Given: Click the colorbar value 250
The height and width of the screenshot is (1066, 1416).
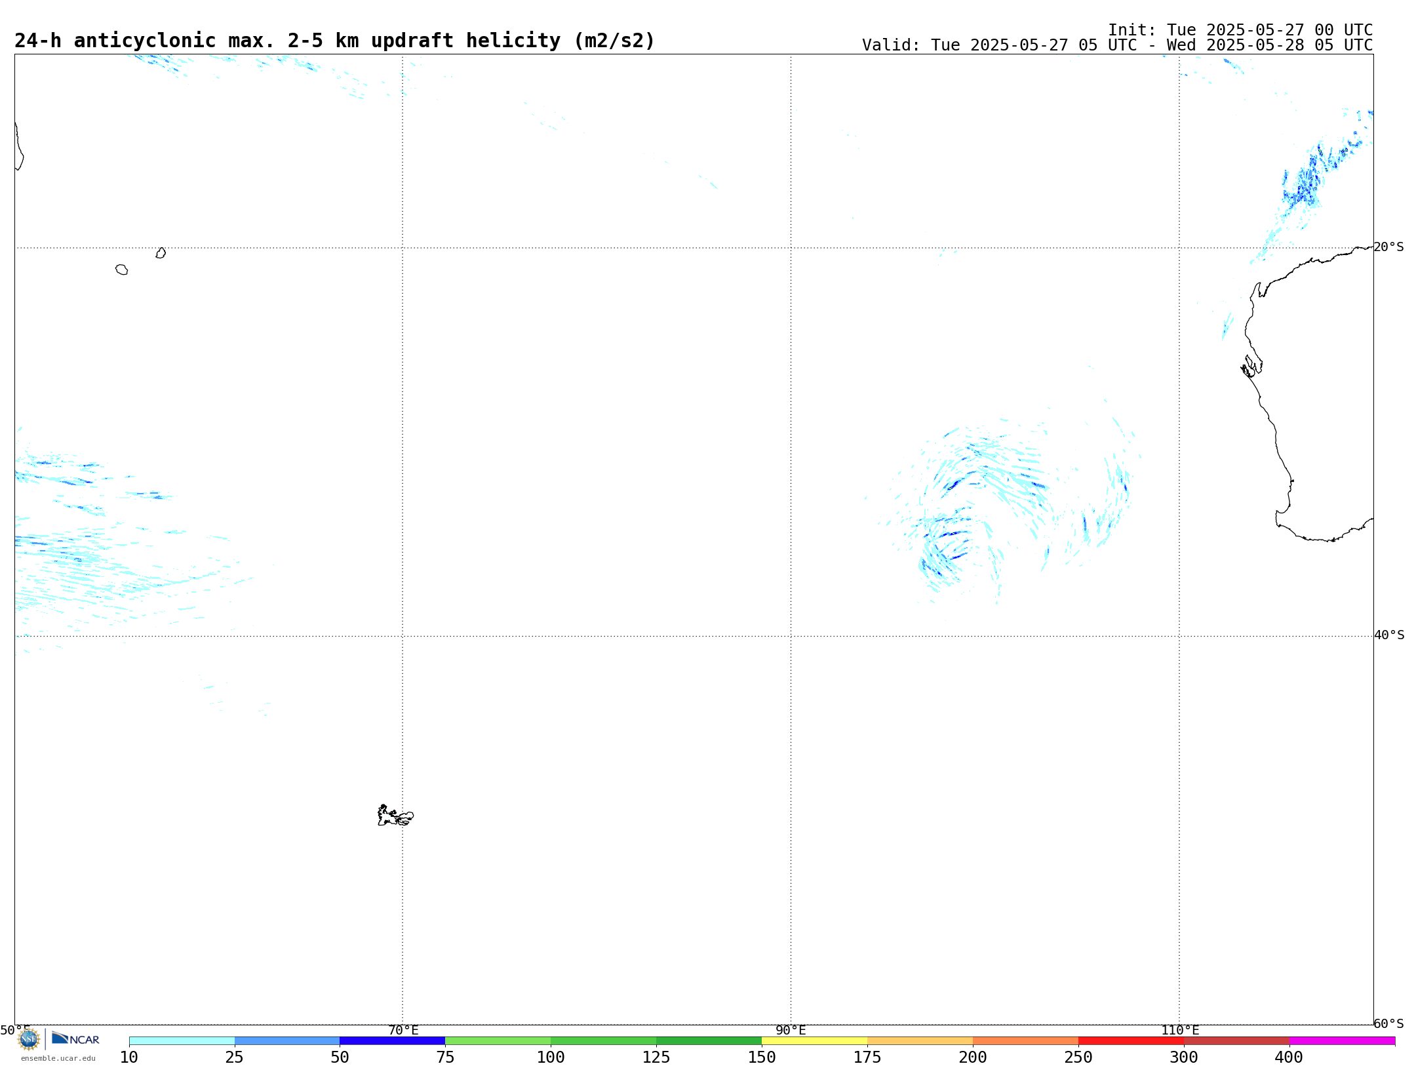Looking at the screenshot, I should 1078,1057.
